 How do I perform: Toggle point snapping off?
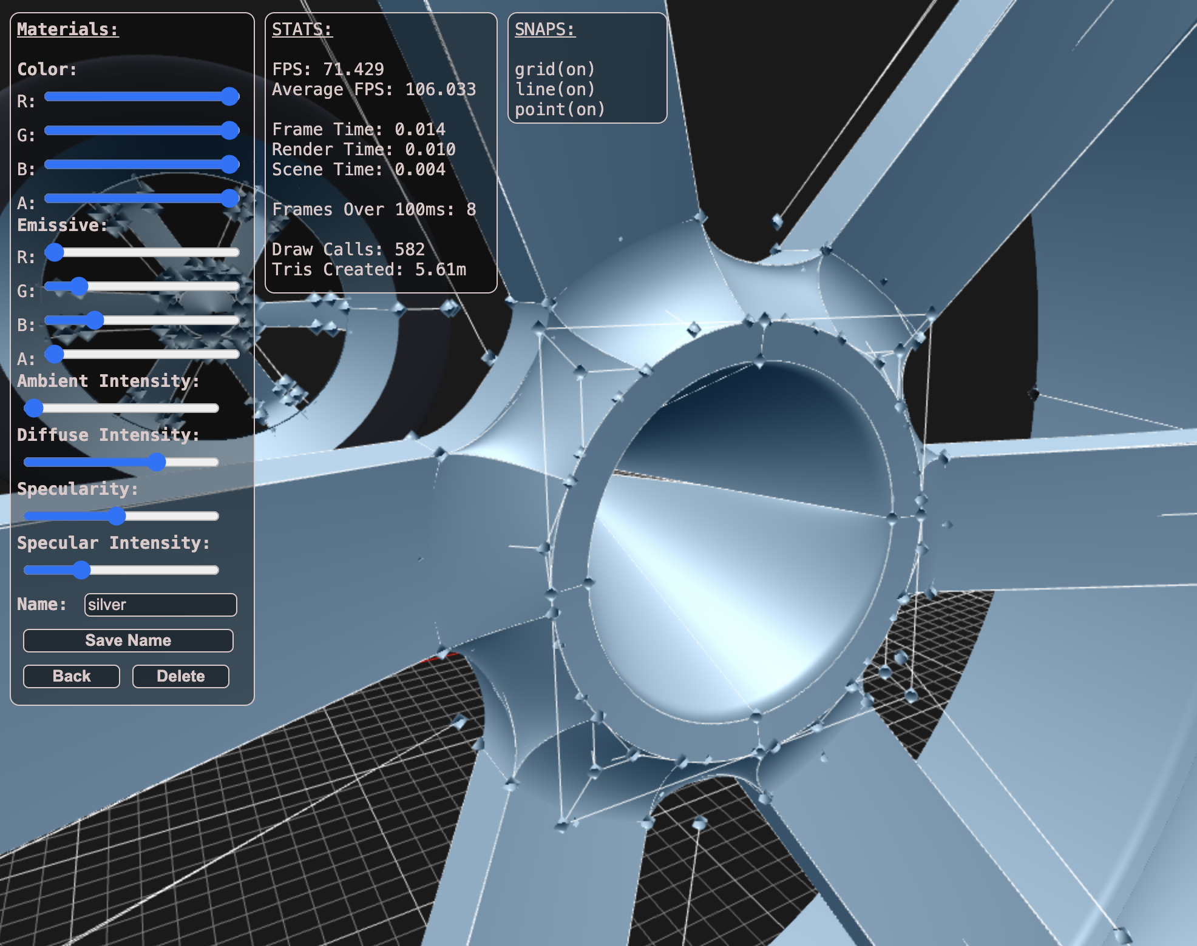pos(560,109)
